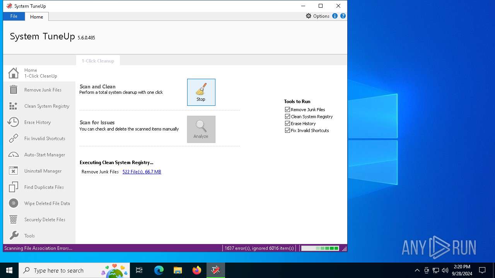Stop the scan with the broom button
This screenshot has width=495, height=278.
(x=201, y=92)
